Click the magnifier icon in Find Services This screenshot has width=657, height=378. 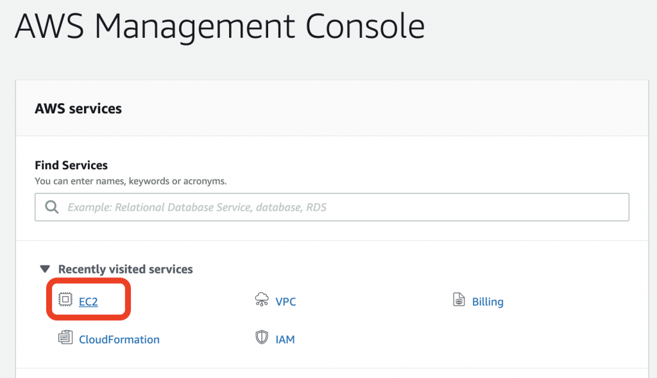coord(52,207)
